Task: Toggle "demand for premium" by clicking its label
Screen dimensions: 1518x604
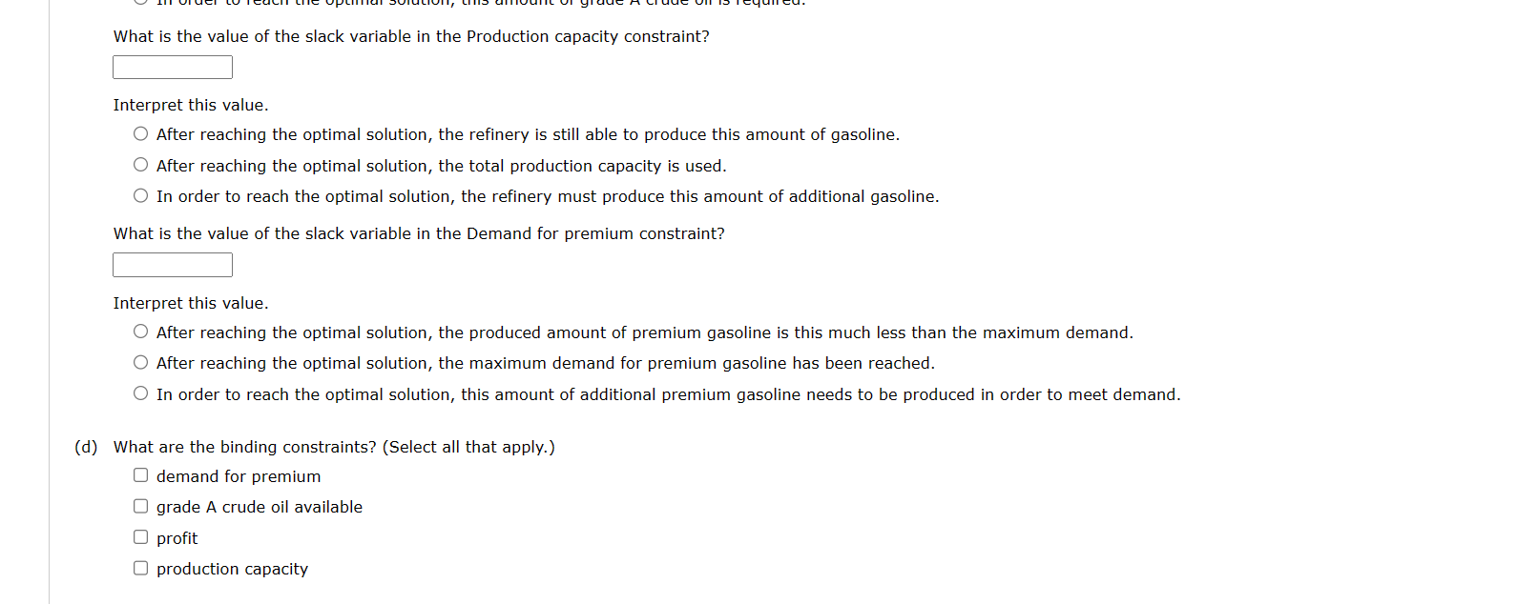Action: [239, 475]
